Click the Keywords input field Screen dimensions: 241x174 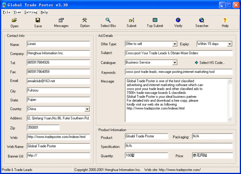tap(179, 72)
